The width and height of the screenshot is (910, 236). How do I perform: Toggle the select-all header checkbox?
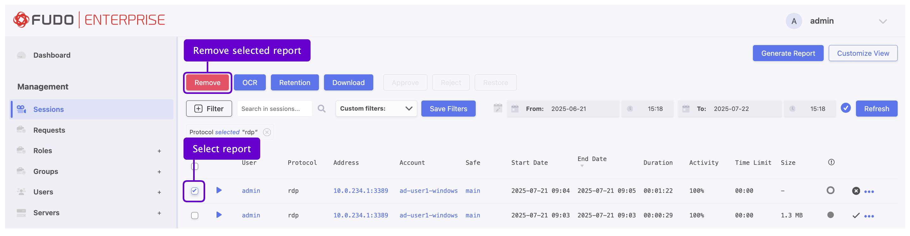click(x=195, y=166)
